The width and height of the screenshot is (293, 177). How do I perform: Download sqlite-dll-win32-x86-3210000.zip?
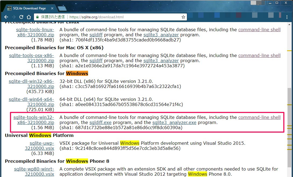31,84
